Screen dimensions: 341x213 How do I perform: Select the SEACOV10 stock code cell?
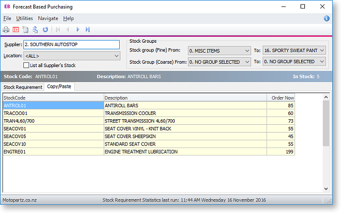(x=53, y=144)
